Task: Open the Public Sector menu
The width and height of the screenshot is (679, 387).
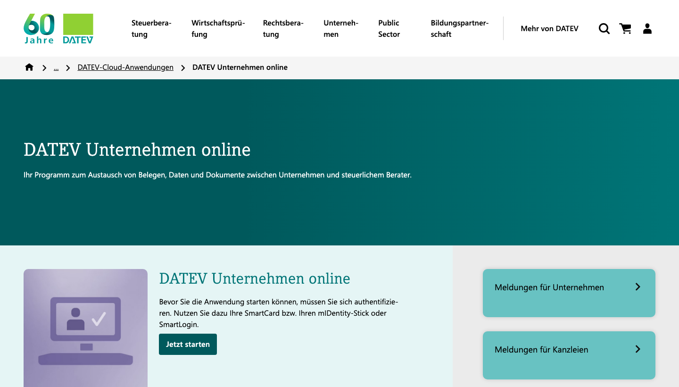Action: pyautogui.click(x=389, y=28)
